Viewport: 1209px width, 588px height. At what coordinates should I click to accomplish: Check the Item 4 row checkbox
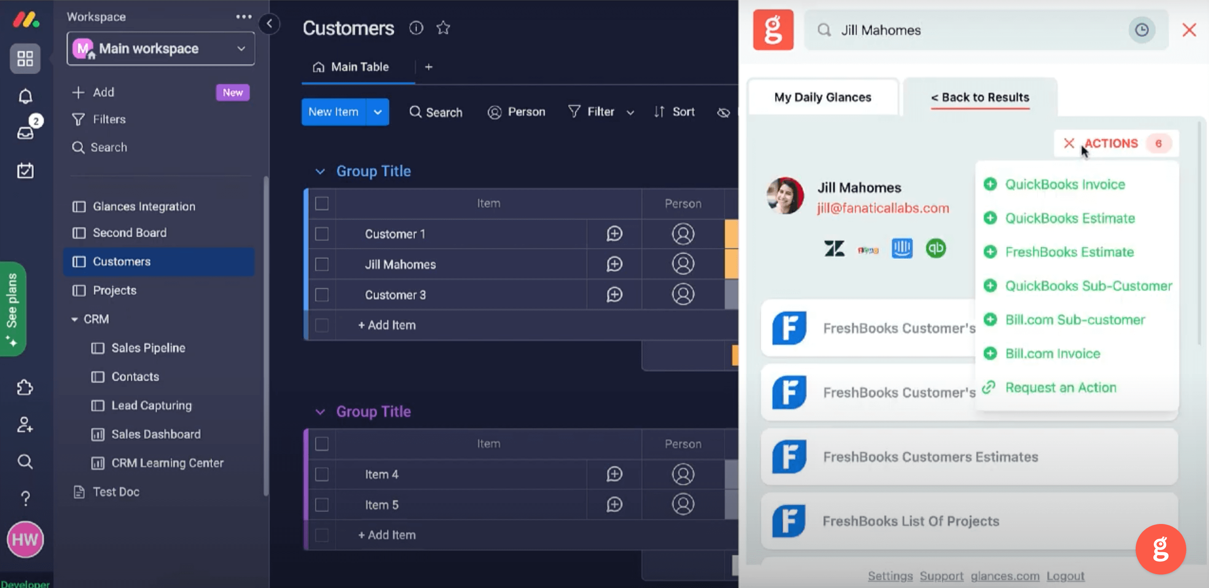coord(322,474)
